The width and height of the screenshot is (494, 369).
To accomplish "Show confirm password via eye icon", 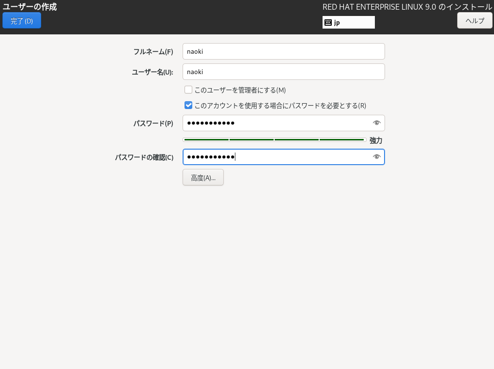I will [376, 157].
